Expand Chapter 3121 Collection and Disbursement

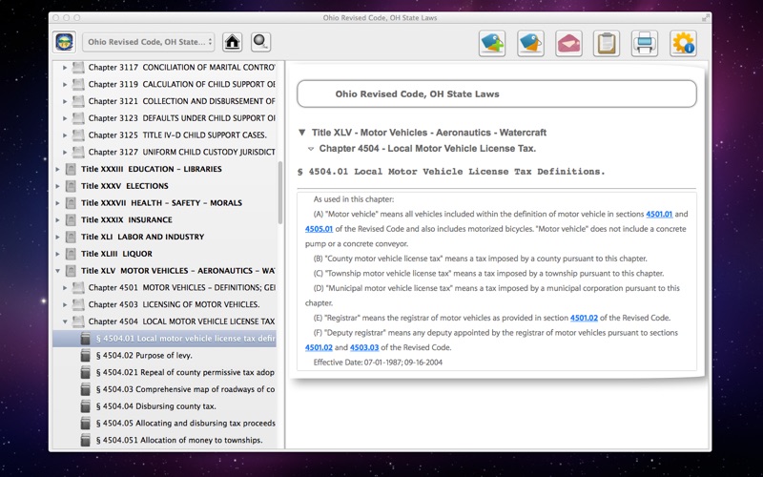pyautogui.click(x=65, y=101)
